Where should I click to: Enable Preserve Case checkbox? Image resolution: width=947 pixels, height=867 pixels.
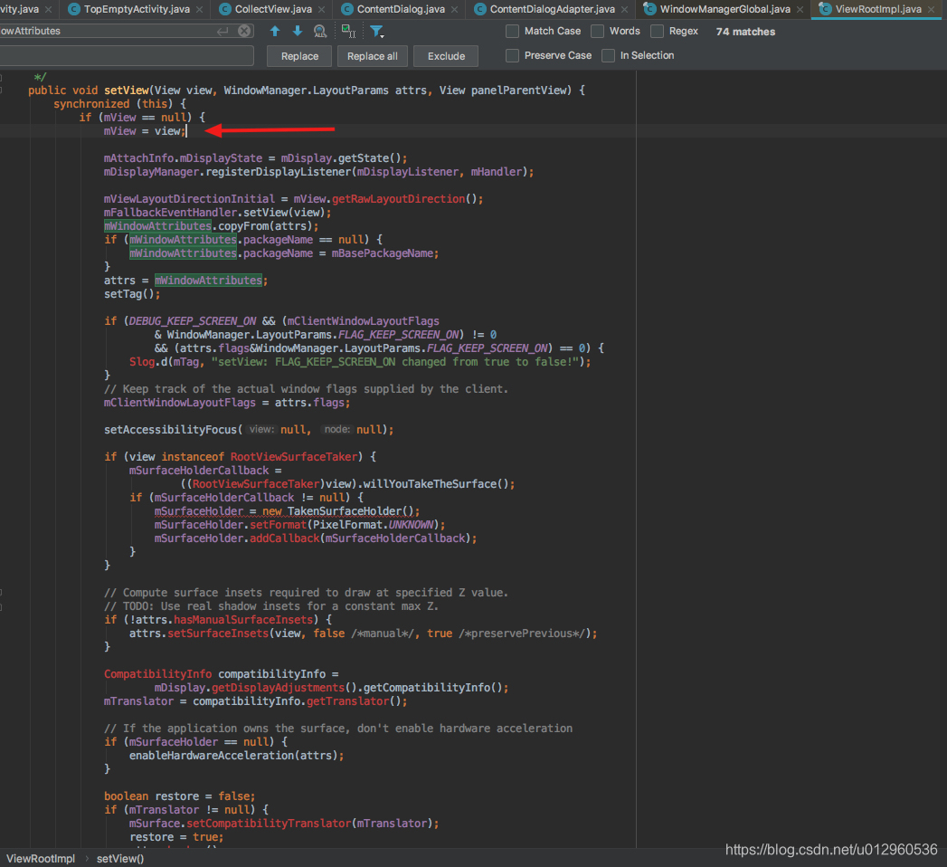pyautogui.click(x=512, y=55)
